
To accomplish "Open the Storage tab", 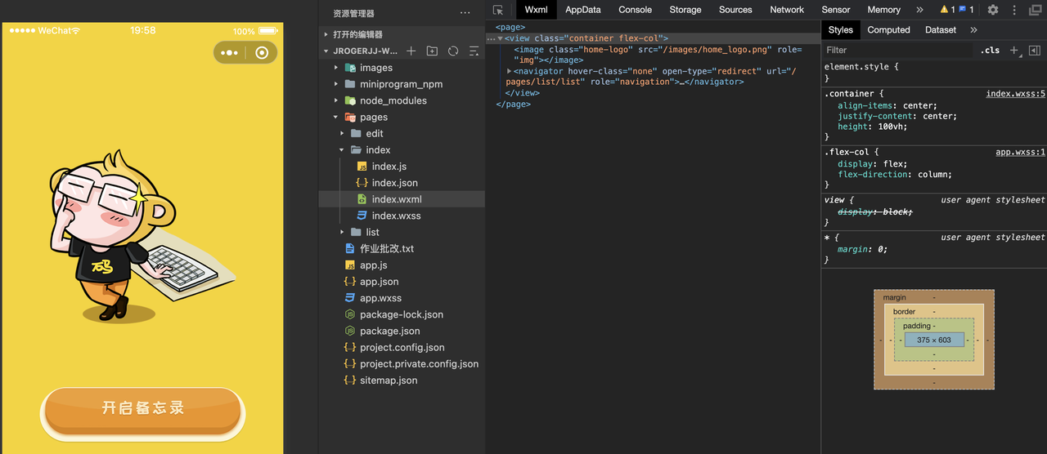I will point(685,10).
